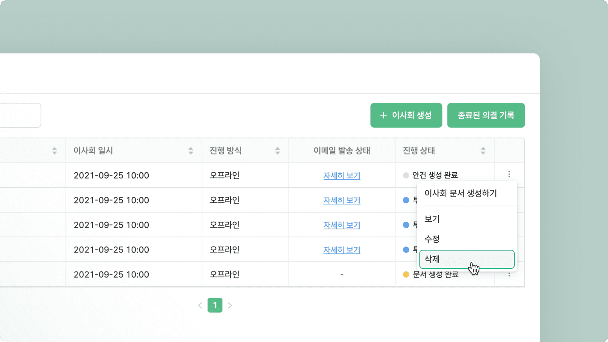Sort by 이사회 일시 column arrows
608x342 pixels.
tap(191, 151)
